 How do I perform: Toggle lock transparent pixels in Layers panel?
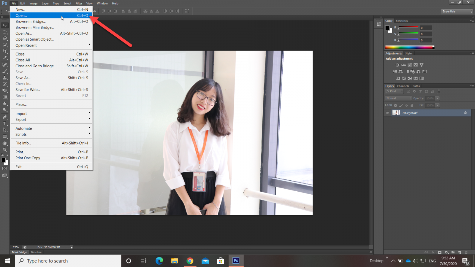point(395,105)
